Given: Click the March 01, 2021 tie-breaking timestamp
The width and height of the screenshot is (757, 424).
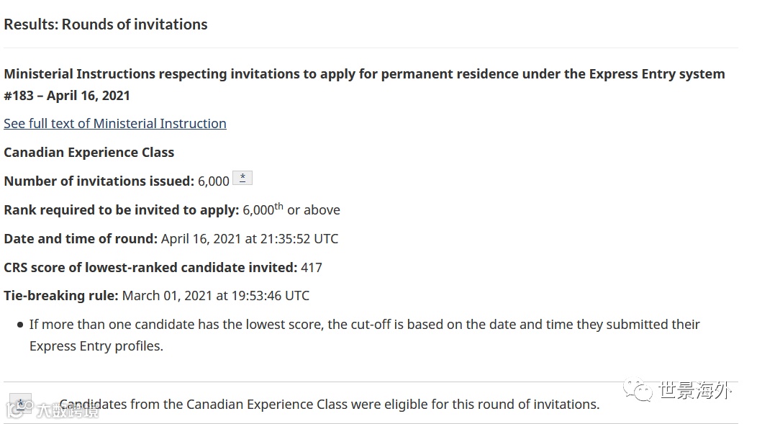Looking at the screenshot, I should click(216, 296).
